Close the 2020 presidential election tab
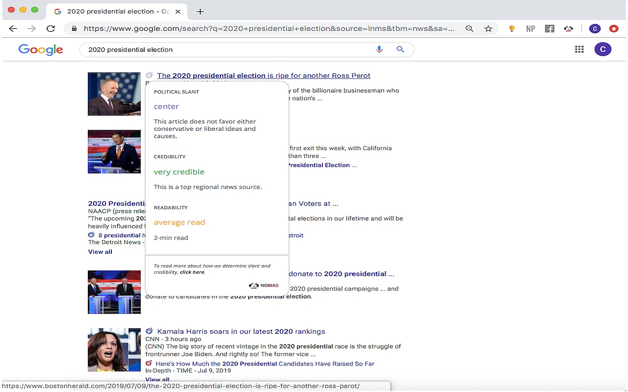 click(x=178, y=11)
